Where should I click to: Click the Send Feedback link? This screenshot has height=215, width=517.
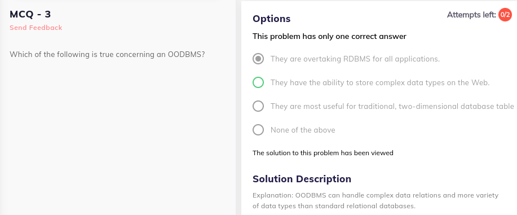click(x=36, y=28)
